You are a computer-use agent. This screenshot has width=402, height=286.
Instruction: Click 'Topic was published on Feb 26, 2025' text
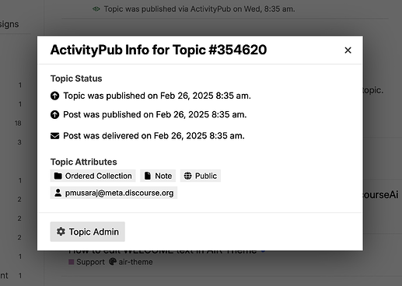pos(157,96)
